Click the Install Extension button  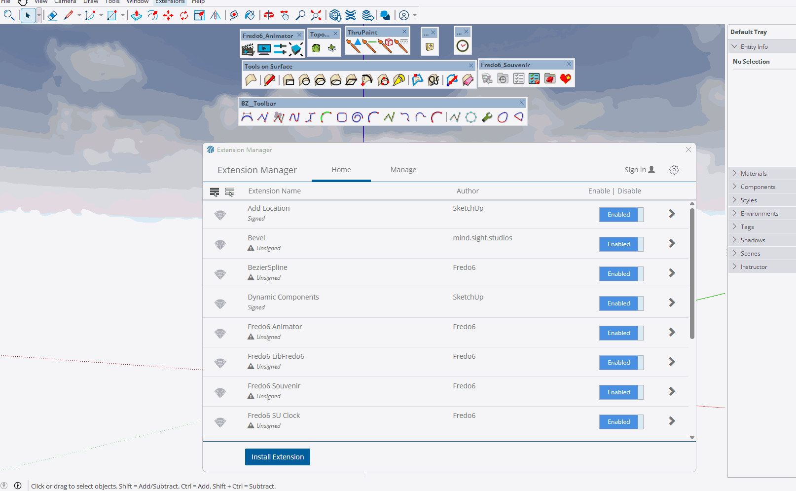coord(277,457)
